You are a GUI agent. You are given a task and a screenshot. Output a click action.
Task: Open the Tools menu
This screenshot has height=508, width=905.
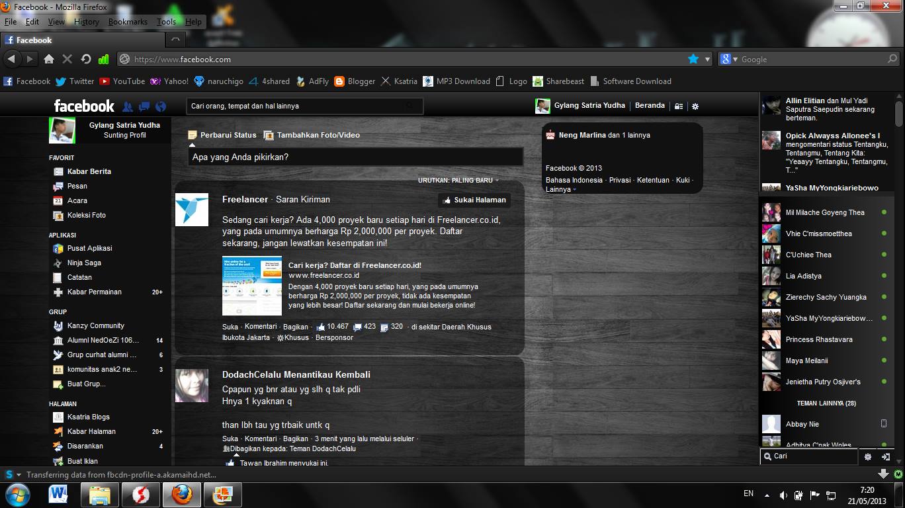point(166,22)
